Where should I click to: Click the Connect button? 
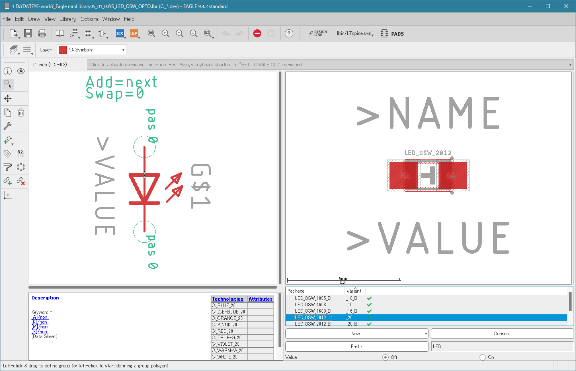pos(502,334)
